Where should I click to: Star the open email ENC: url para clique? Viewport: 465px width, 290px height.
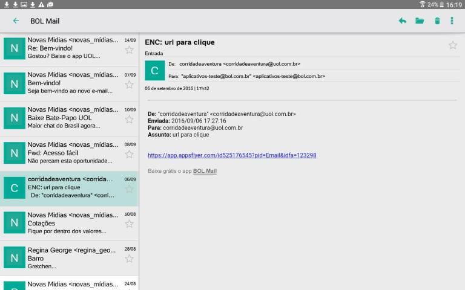452,45
